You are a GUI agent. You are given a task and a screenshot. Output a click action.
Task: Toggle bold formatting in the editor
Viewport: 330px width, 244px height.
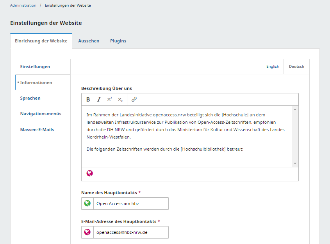(x=88, y=99)
